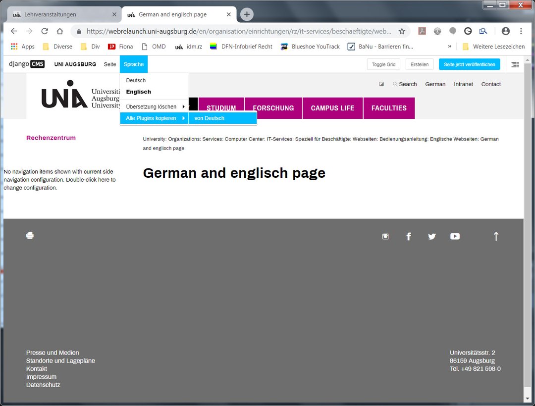
Task: Open the Intranet header link
Action: point(463,84)
